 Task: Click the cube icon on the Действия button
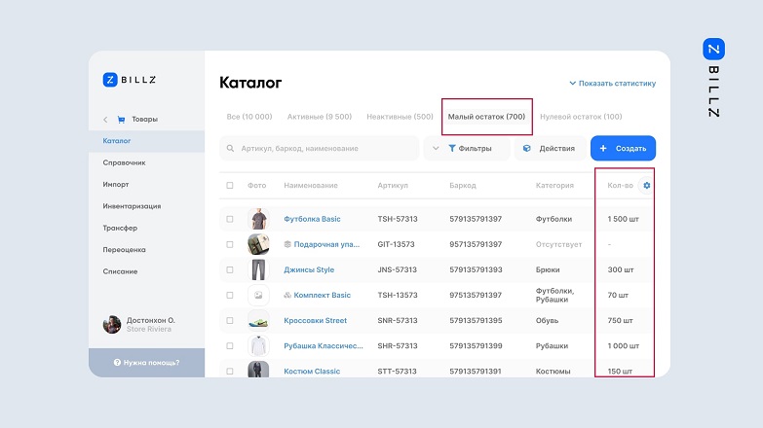527,149
